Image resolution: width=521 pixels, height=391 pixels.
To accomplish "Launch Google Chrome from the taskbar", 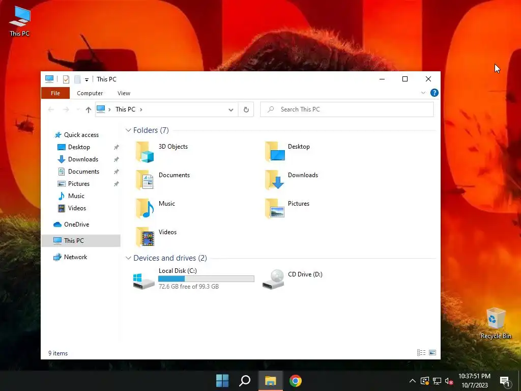I will coord(296,381).
